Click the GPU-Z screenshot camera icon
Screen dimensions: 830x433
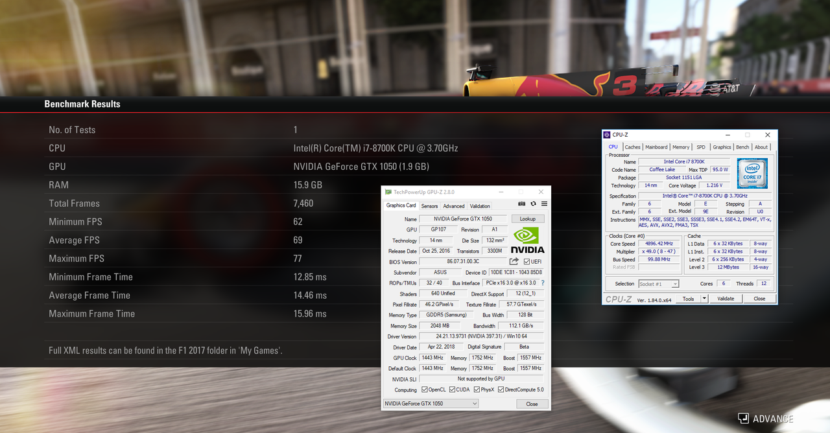click(522, 204)
